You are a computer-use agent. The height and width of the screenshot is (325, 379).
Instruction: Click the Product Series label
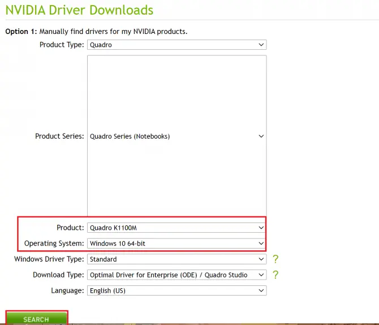click(59, 136)
